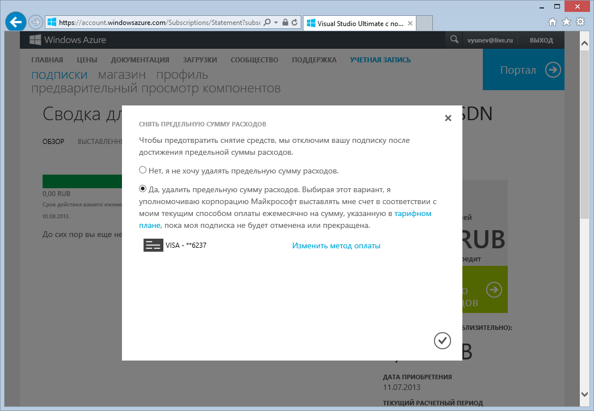Click the page scrollbar up arrow
This screenshot has width=594, height=411.
[584, 43]
